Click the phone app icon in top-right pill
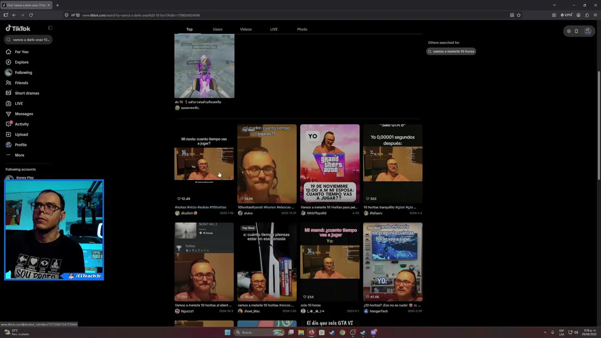 pyautogui.click(x=577, y=31)
